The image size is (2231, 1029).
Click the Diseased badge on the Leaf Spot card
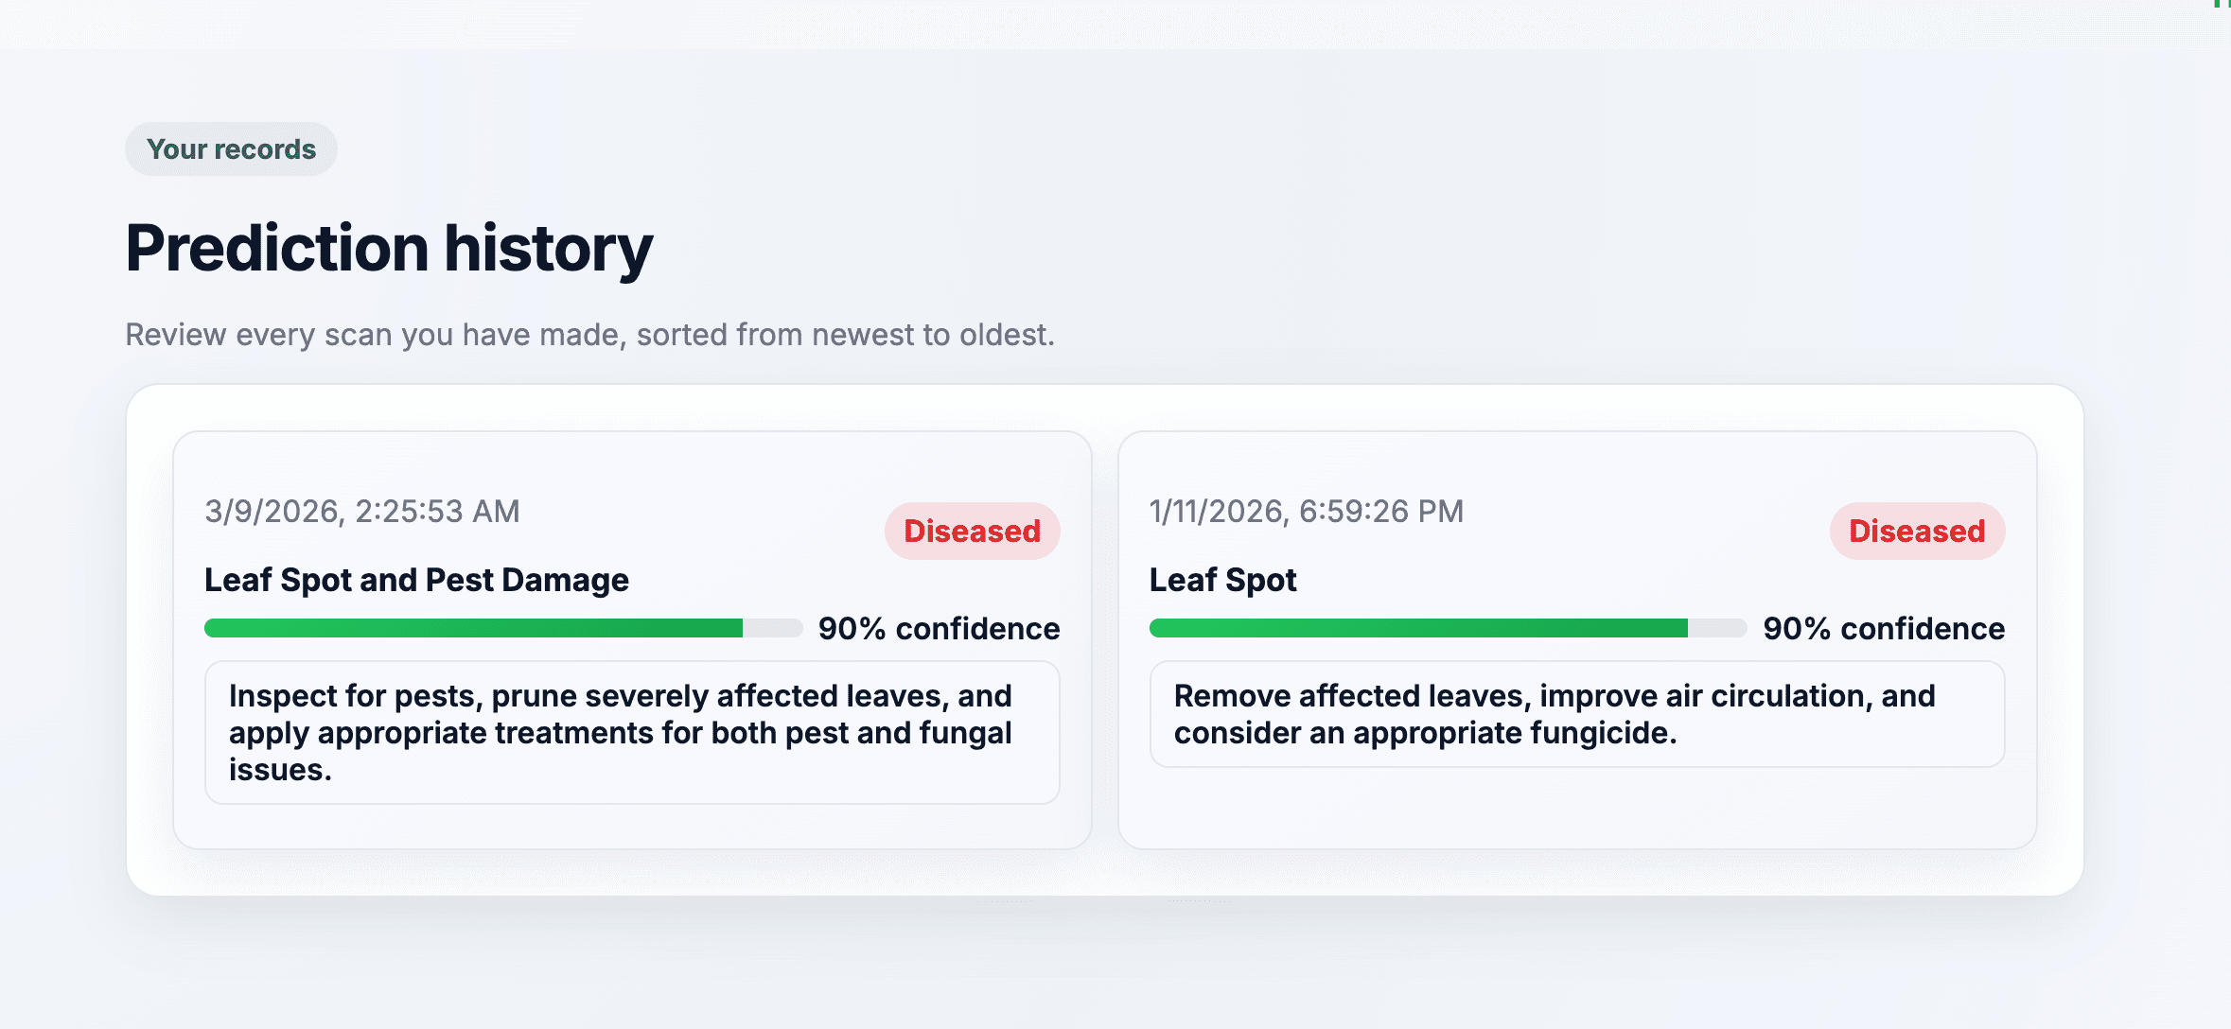point(1916,531)
